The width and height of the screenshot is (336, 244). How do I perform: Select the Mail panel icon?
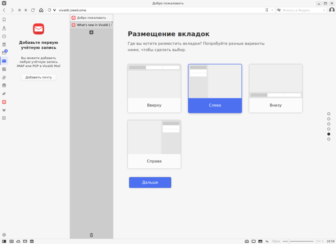coord(4,61)
